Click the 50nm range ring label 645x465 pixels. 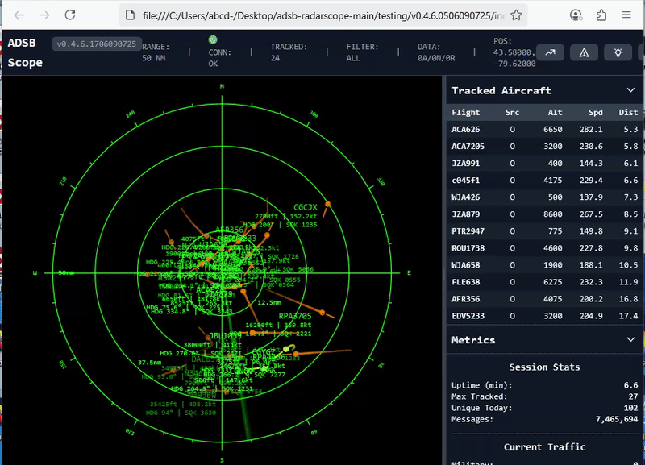[x=66, y=272]
